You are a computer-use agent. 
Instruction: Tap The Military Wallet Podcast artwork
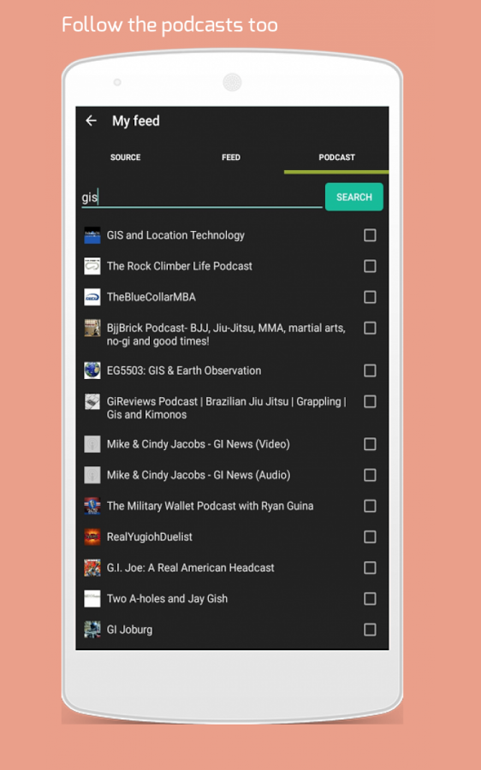pyautogui.click(x=92, y=506)
